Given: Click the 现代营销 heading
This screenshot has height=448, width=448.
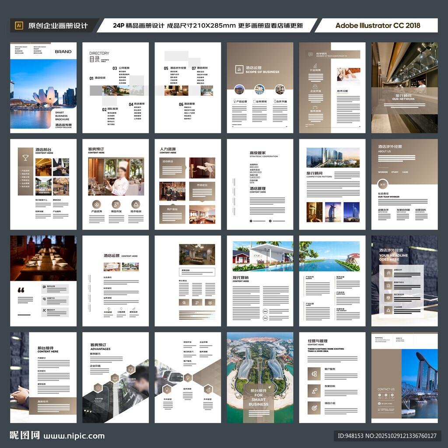Looking at the screenshot, I should click(241, 277).
